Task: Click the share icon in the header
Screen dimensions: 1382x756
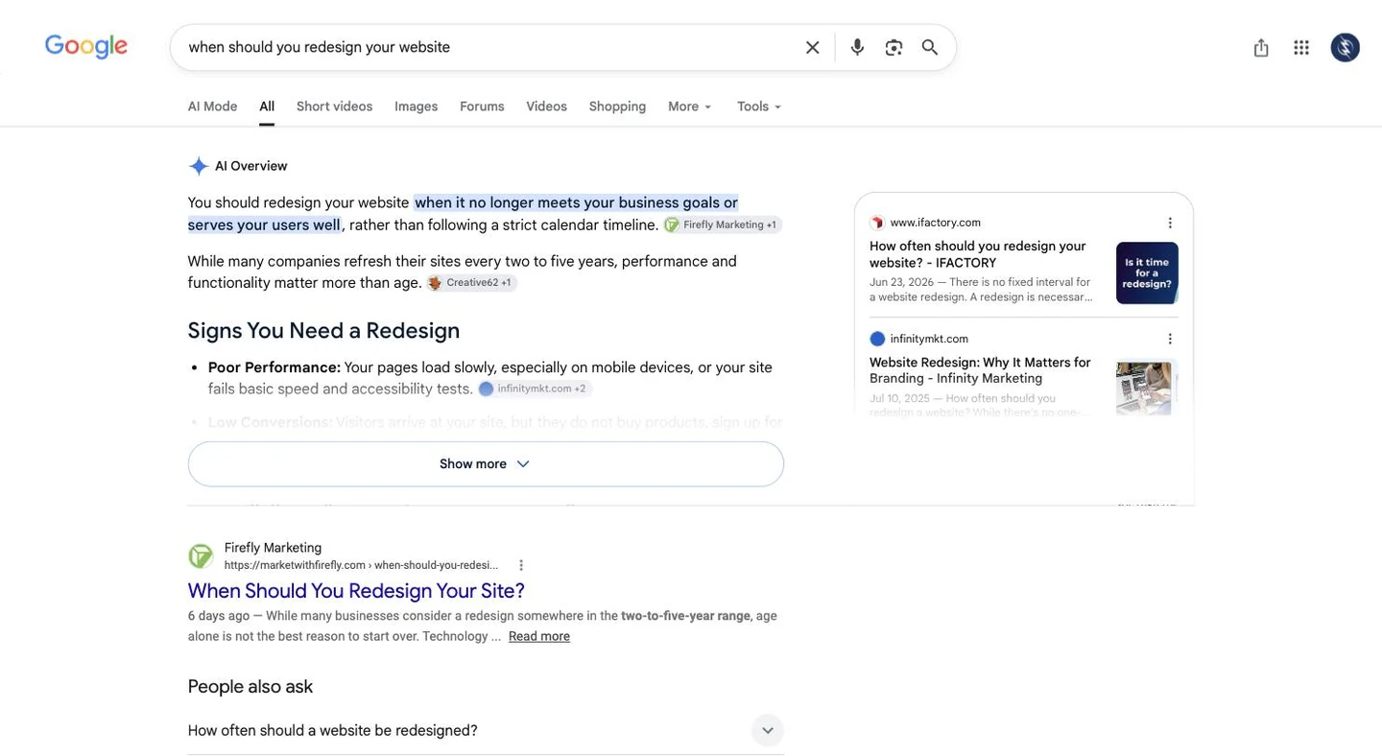Action: pyautogui.click(x=1261, y=47)
